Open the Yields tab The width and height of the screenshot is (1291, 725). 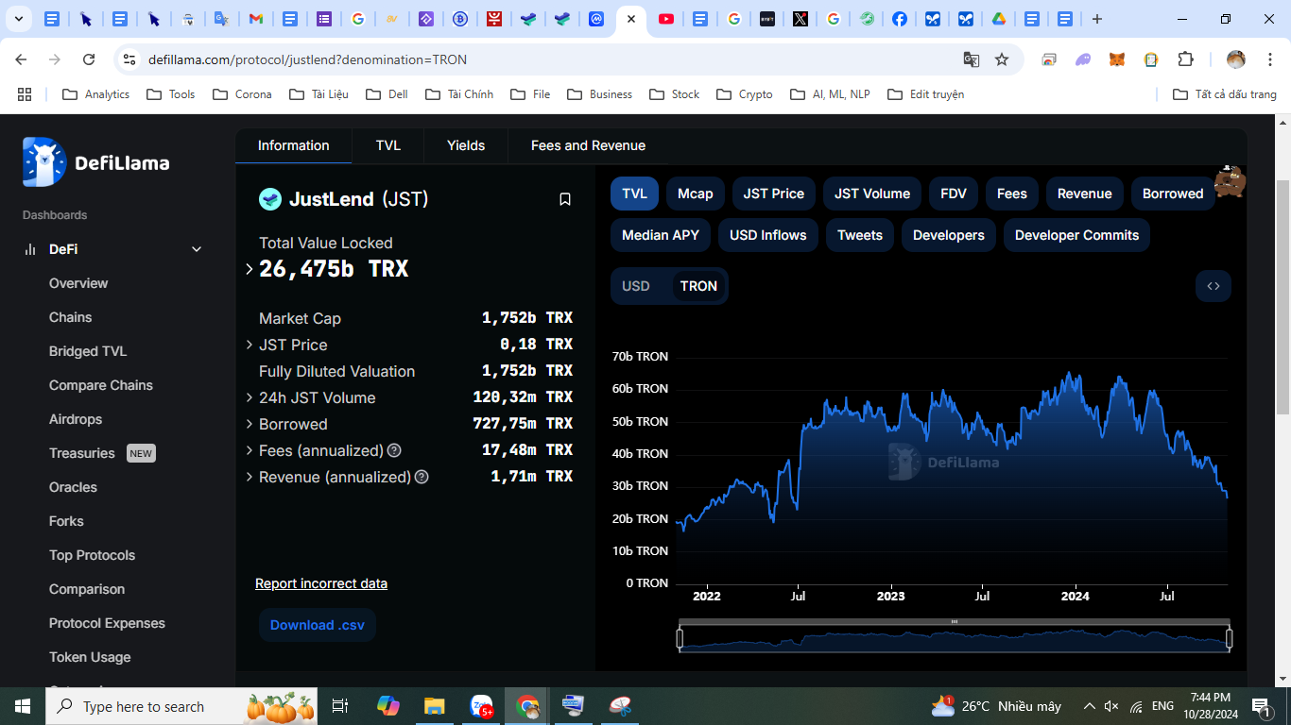coord(466,145)
